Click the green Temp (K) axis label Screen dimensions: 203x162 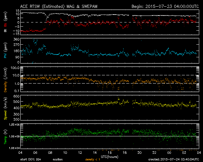click(5, 136)
